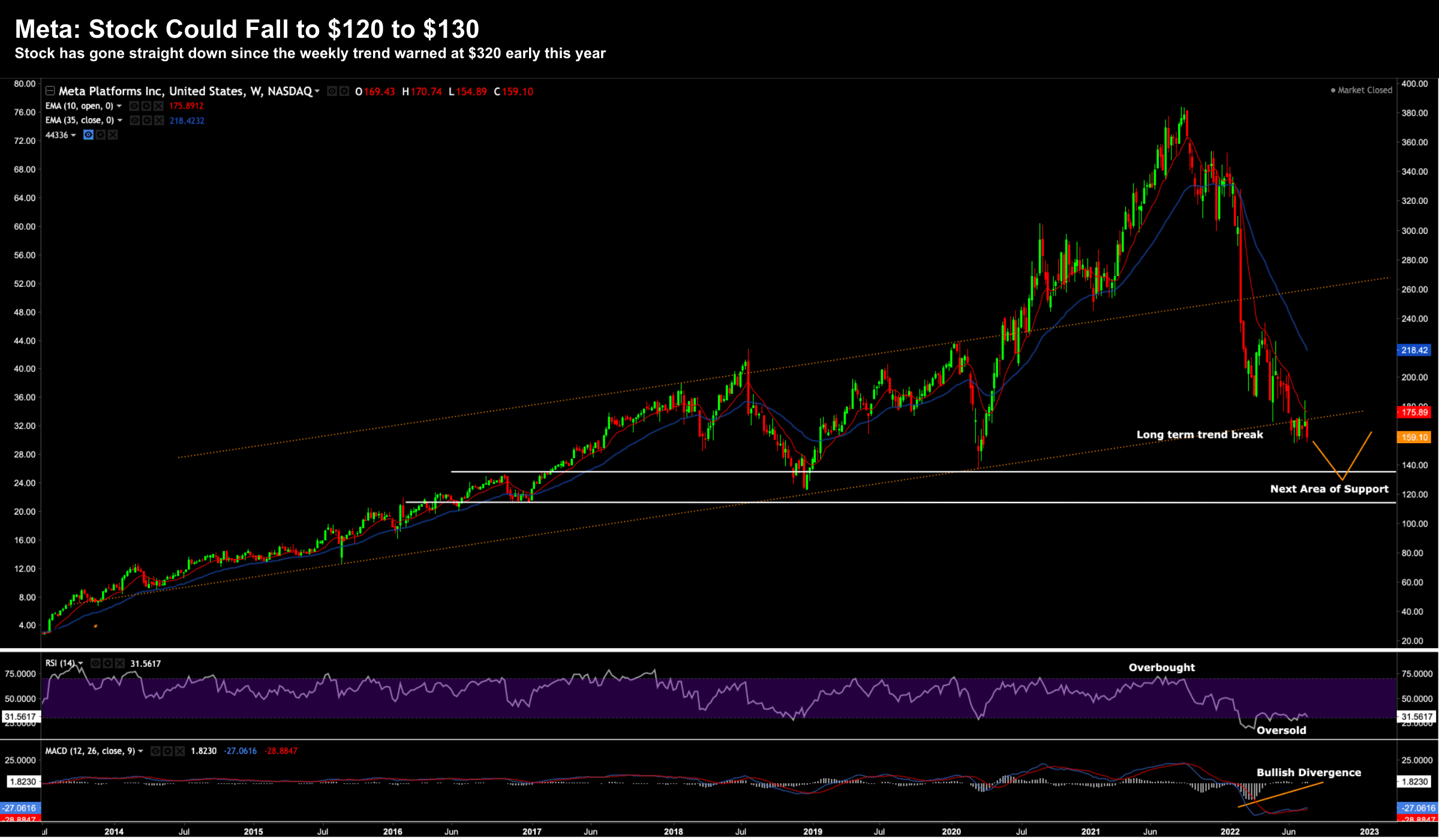Click the 218.42 blue price label

pos(1414,350)
